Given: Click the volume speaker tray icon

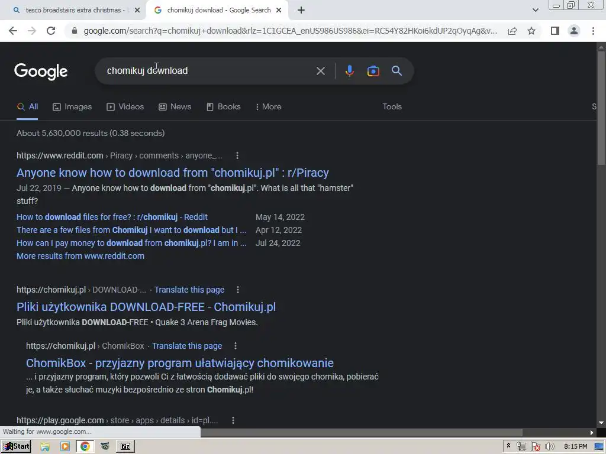Looking at the screenshot, I should coord(549,447).
